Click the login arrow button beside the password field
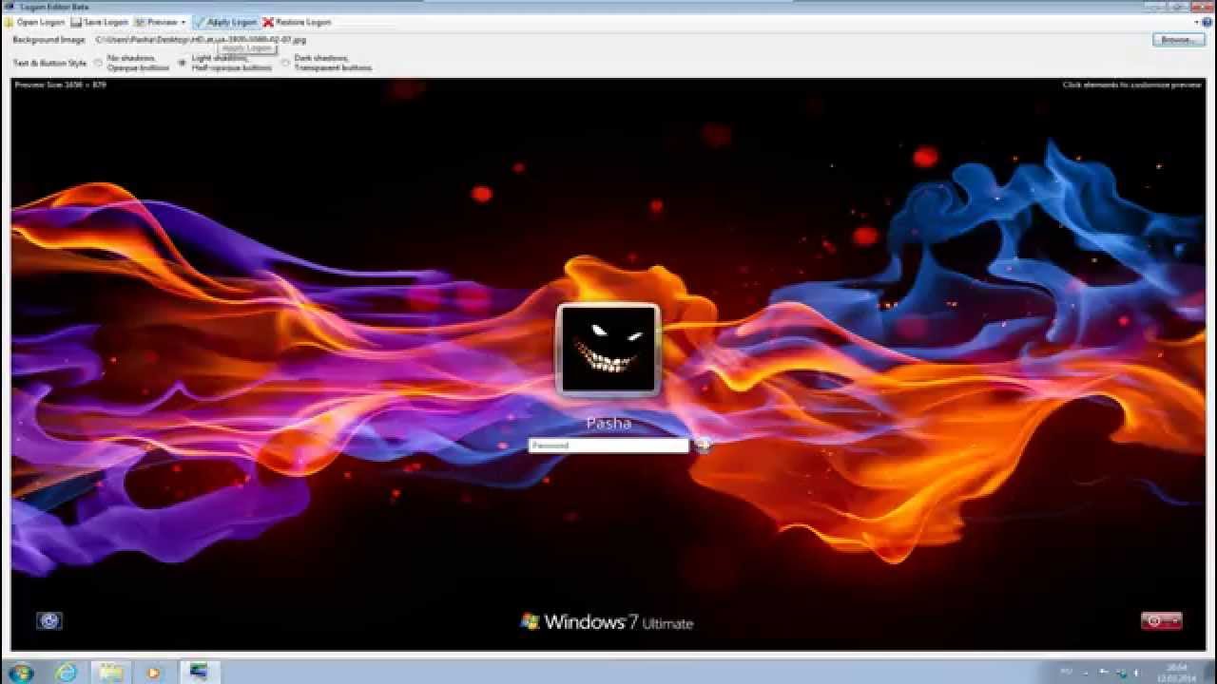The image size is (1217, 684). tap(703, 445)
